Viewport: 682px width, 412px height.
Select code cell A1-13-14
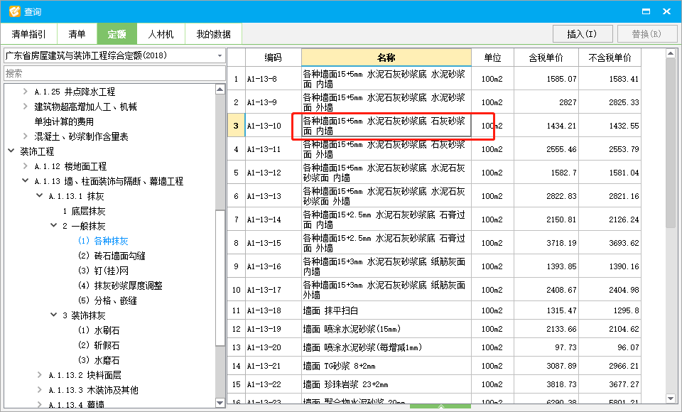pos(273,219)
